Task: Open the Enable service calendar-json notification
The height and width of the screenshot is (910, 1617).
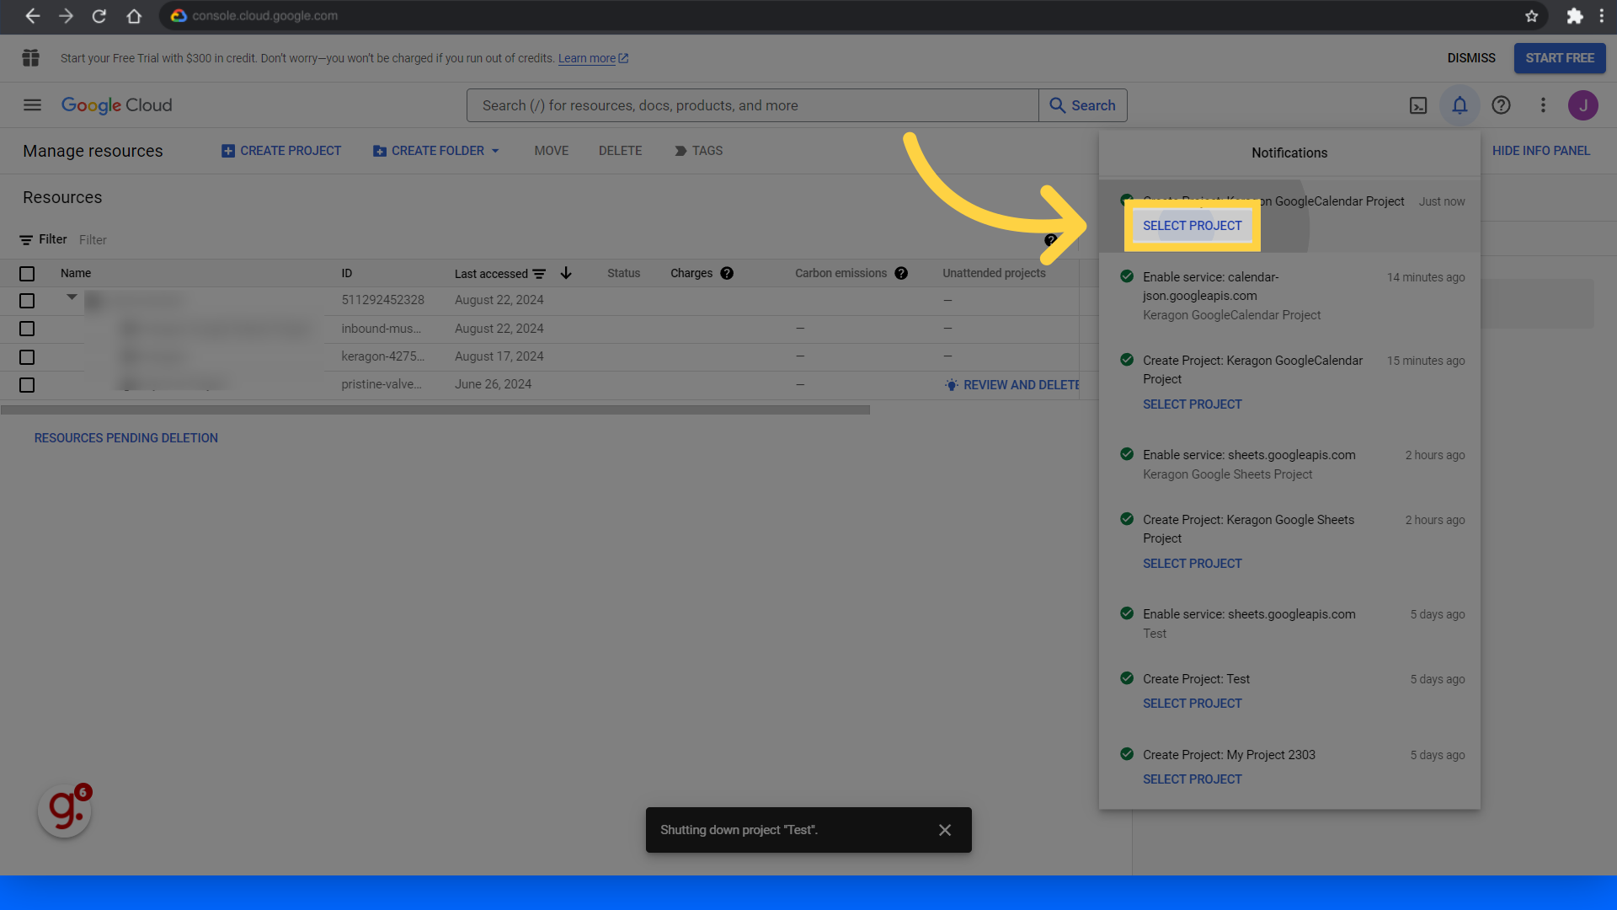Action: tap(1289, 296)
